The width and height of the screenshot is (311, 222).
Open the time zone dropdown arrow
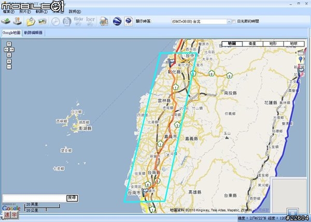click(x=229, y=21)
